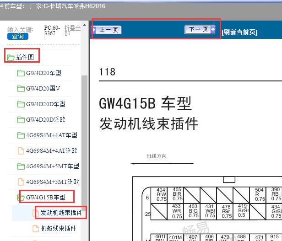
Task: Click 折叠全部 to collapse all
Action: coord(72,31)
